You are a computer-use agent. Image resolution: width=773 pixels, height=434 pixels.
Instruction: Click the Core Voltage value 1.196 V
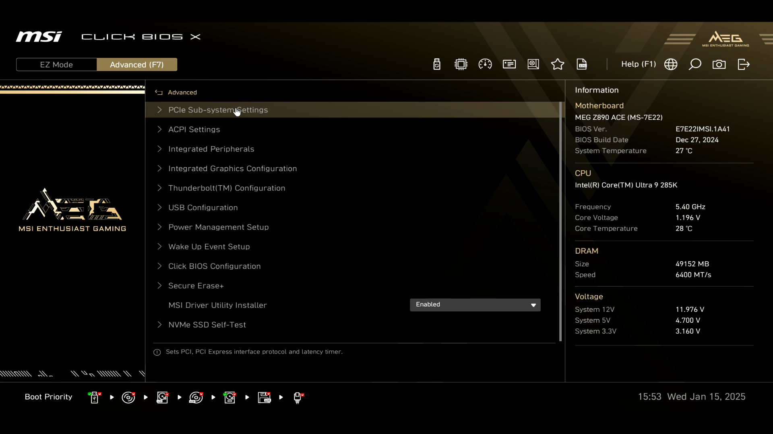688,217
